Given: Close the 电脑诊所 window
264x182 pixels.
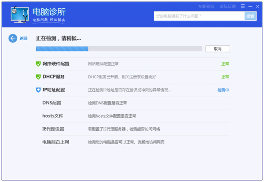Looking at the screenshot, I should (x=257, y=7).
